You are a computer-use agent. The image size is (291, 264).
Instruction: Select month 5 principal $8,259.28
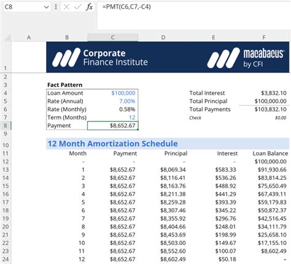pos(173,202)
